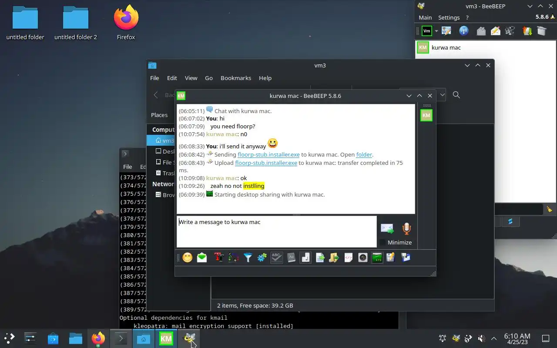Select the untitled folder 2 desktop icon
557x348 pixels.
click(x=76, y=23)
